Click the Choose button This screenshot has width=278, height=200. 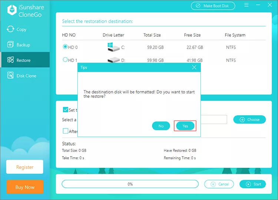pos(249,119)
